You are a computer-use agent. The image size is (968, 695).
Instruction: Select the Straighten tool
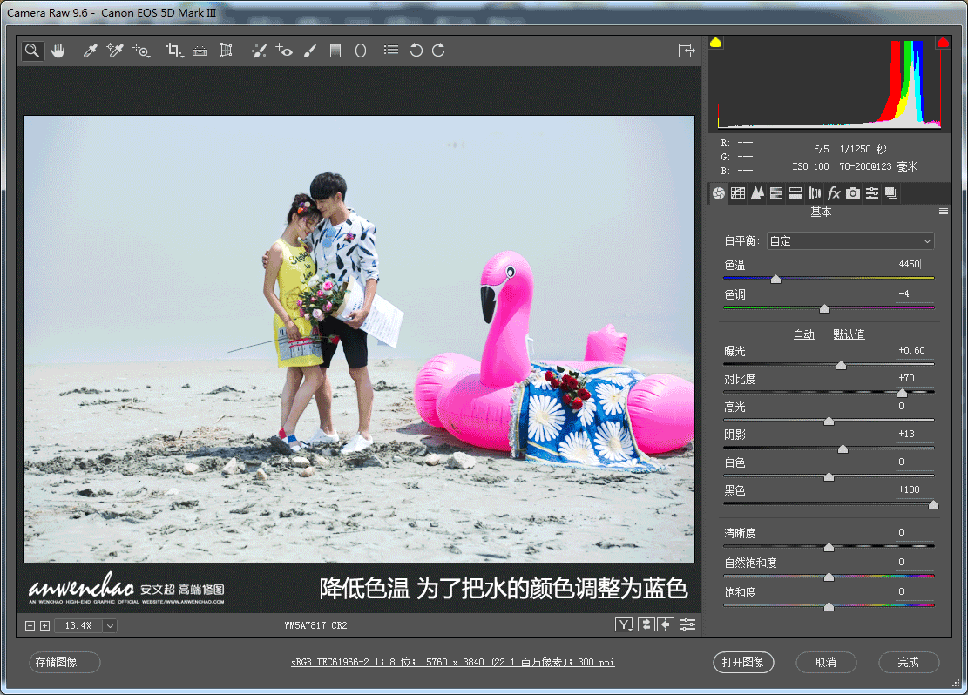point(200,51)
